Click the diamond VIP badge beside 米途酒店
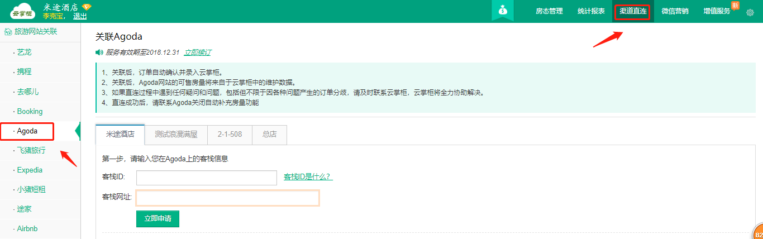Screen dimensions: 763x239 pos(87,7)
